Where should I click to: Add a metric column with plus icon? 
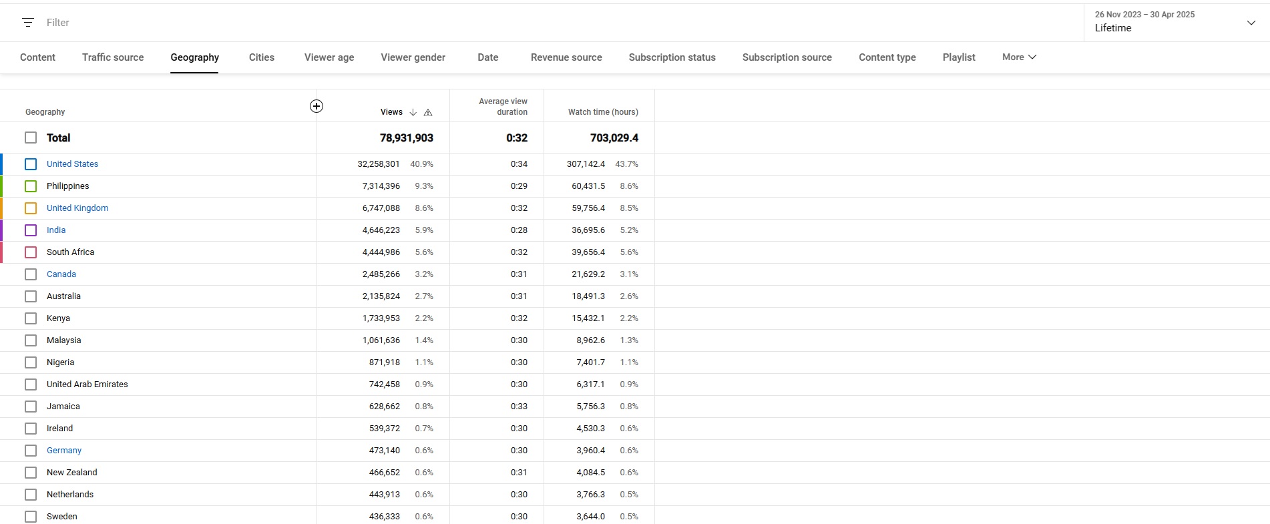(316, 106)
